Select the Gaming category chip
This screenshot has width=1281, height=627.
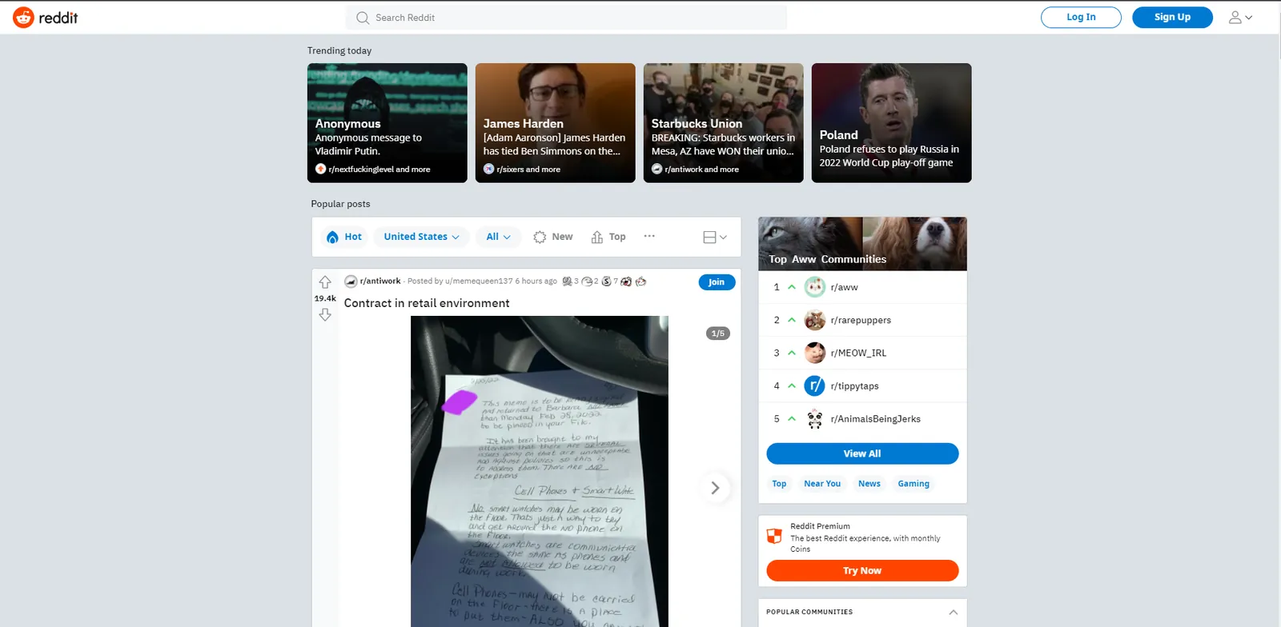[x=914, y=484]
